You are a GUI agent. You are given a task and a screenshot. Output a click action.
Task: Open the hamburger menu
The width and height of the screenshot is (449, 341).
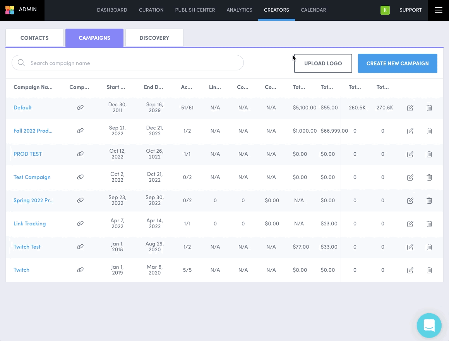click(438, 10)
